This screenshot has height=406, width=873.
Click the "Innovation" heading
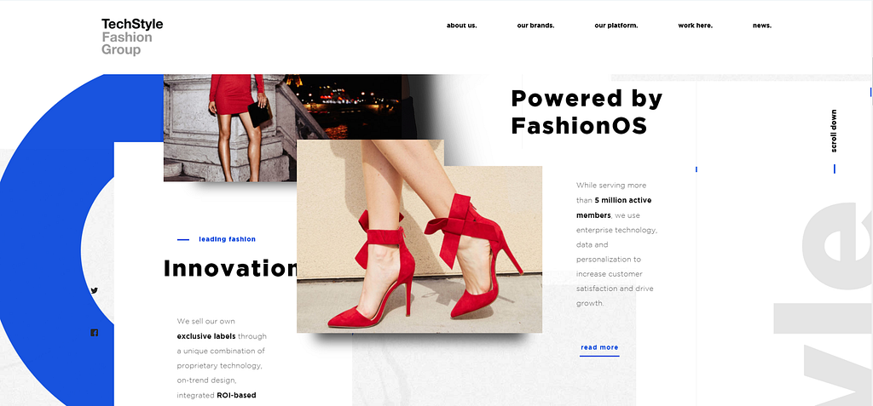pos(230,268)
